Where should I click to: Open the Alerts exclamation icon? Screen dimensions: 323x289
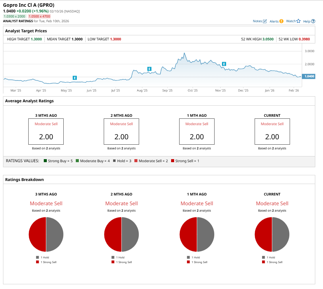[281, 21]
